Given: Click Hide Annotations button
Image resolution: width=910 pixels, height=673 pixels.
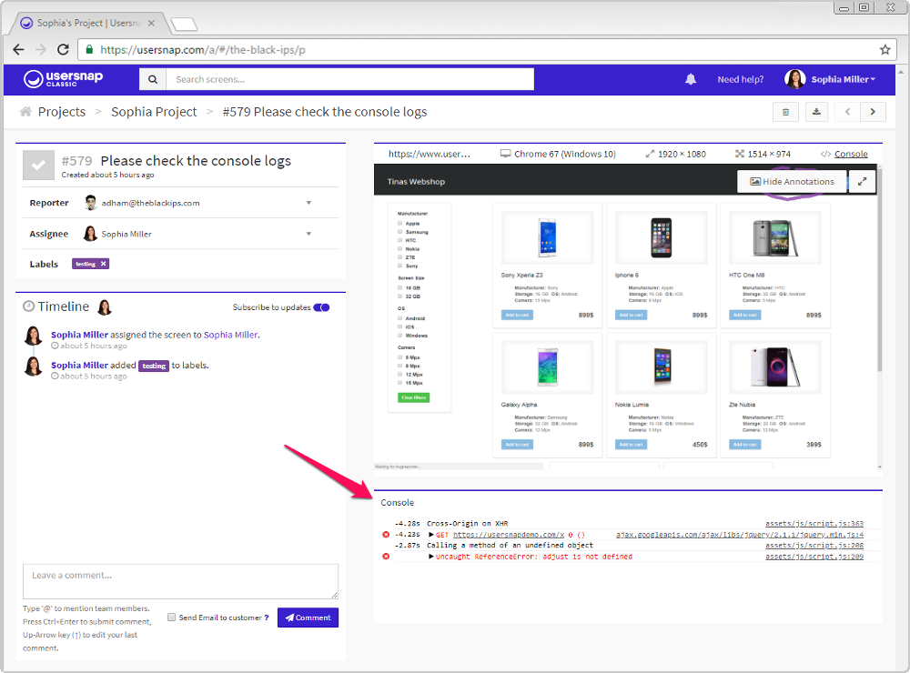Looking at the screenshot, I should (793, 182).
